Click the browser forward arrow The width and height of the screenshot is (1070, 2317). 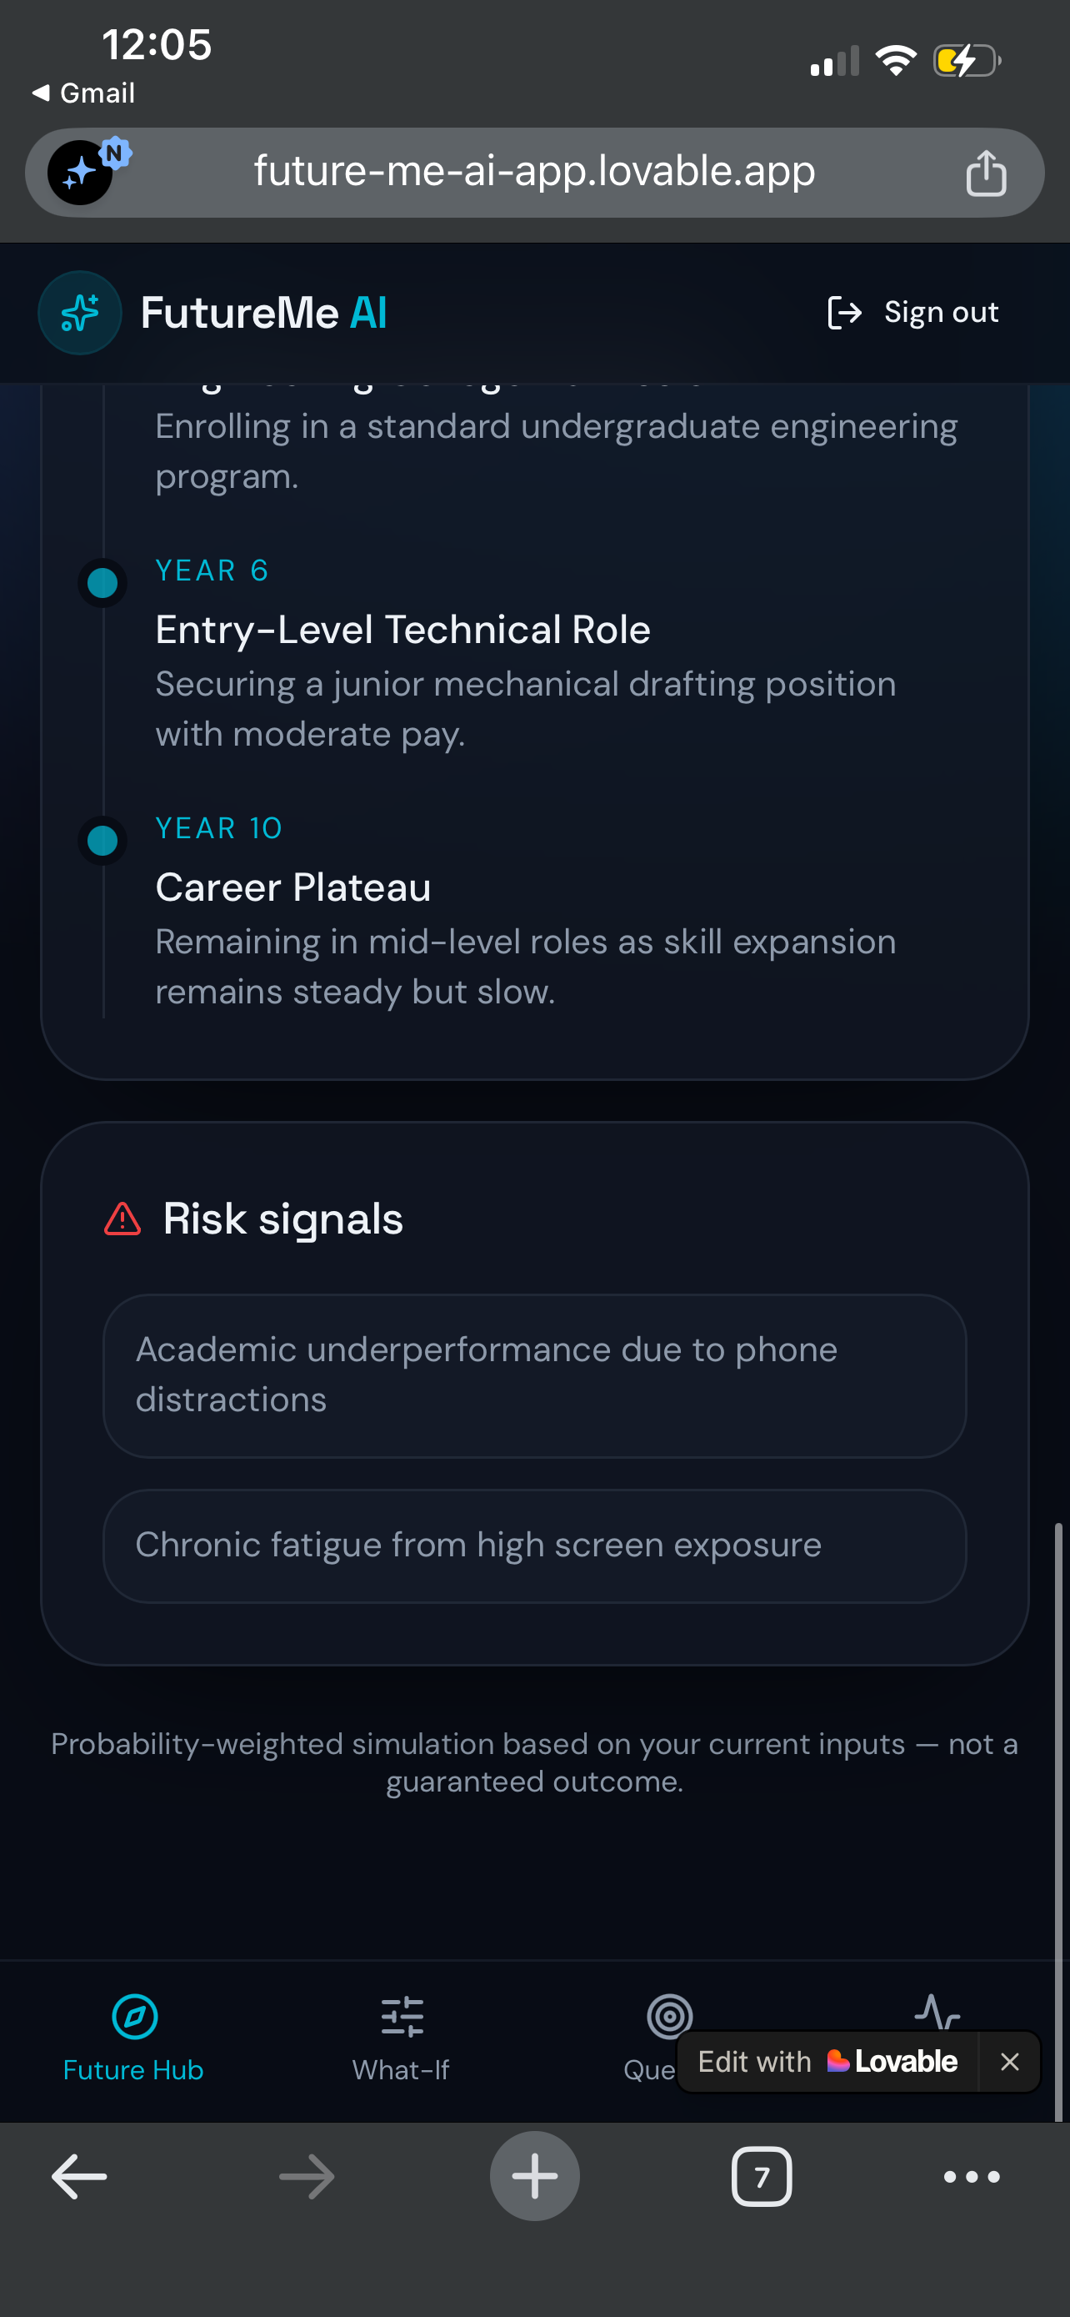pyautogui.click(x=307, y=2177)
